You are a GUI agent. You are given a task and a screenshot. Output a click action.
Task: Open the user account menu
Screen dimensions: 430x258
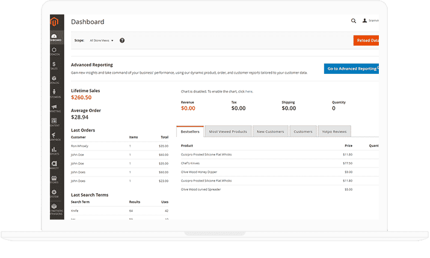click(x=369, y=21)
